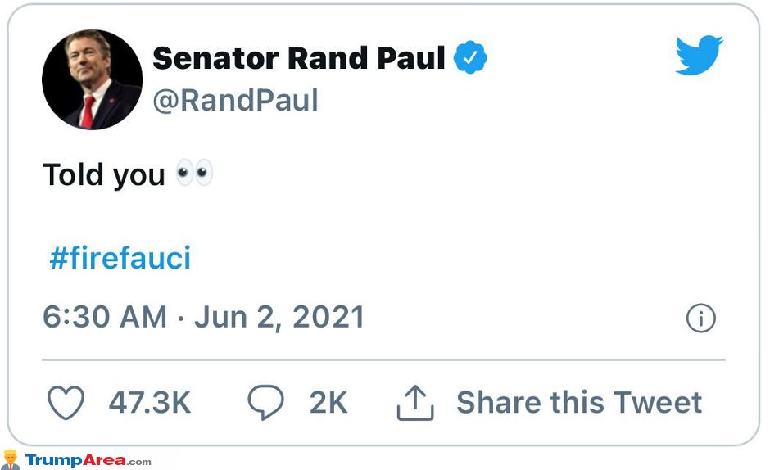Like the tweet with the heart icon
Image resolution: width=770 pixels, height=470 pixels.
(x=66, y=403)
